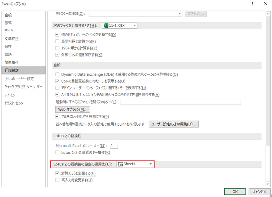The image size is (272, 197).
Task: Enable 表示桁数で計算する checkbox
Action: click(57, 41)
